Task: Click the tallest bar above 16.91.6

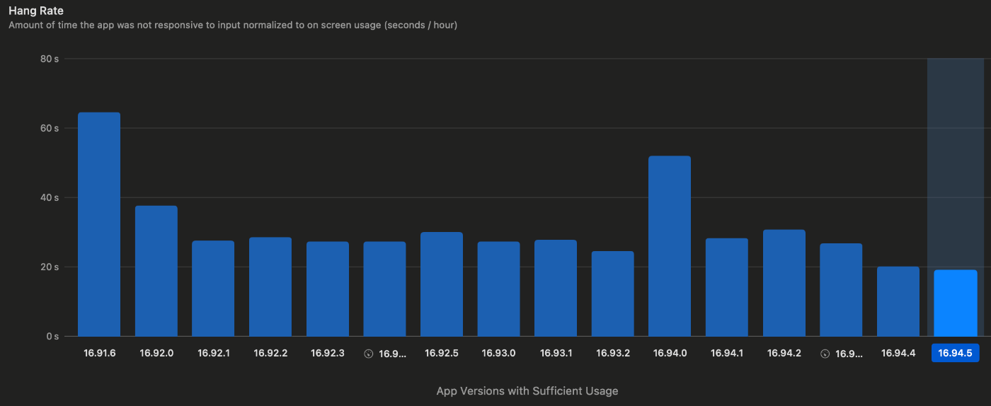Action: tap(99, 224)
